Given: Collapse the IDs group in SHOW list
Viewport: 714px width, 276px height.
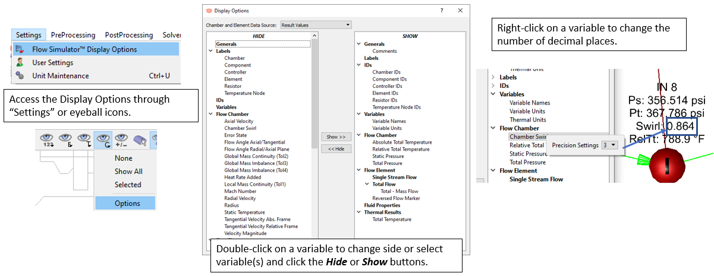Looking at the screenshot, I should point(358,65).
